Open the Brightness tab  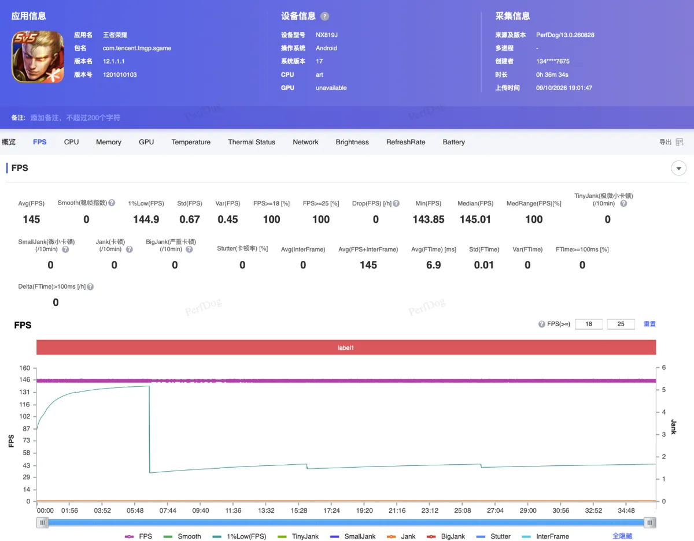[x=352, y=142]
